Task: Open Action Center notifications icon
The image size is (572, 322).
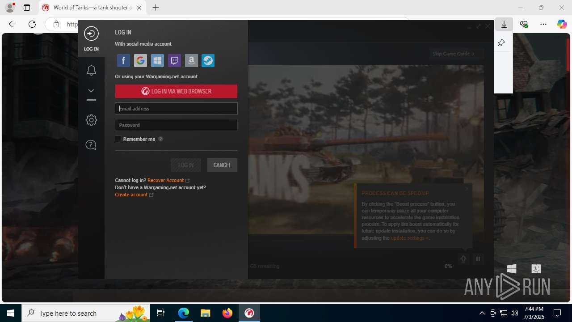Action: point(557,313)
